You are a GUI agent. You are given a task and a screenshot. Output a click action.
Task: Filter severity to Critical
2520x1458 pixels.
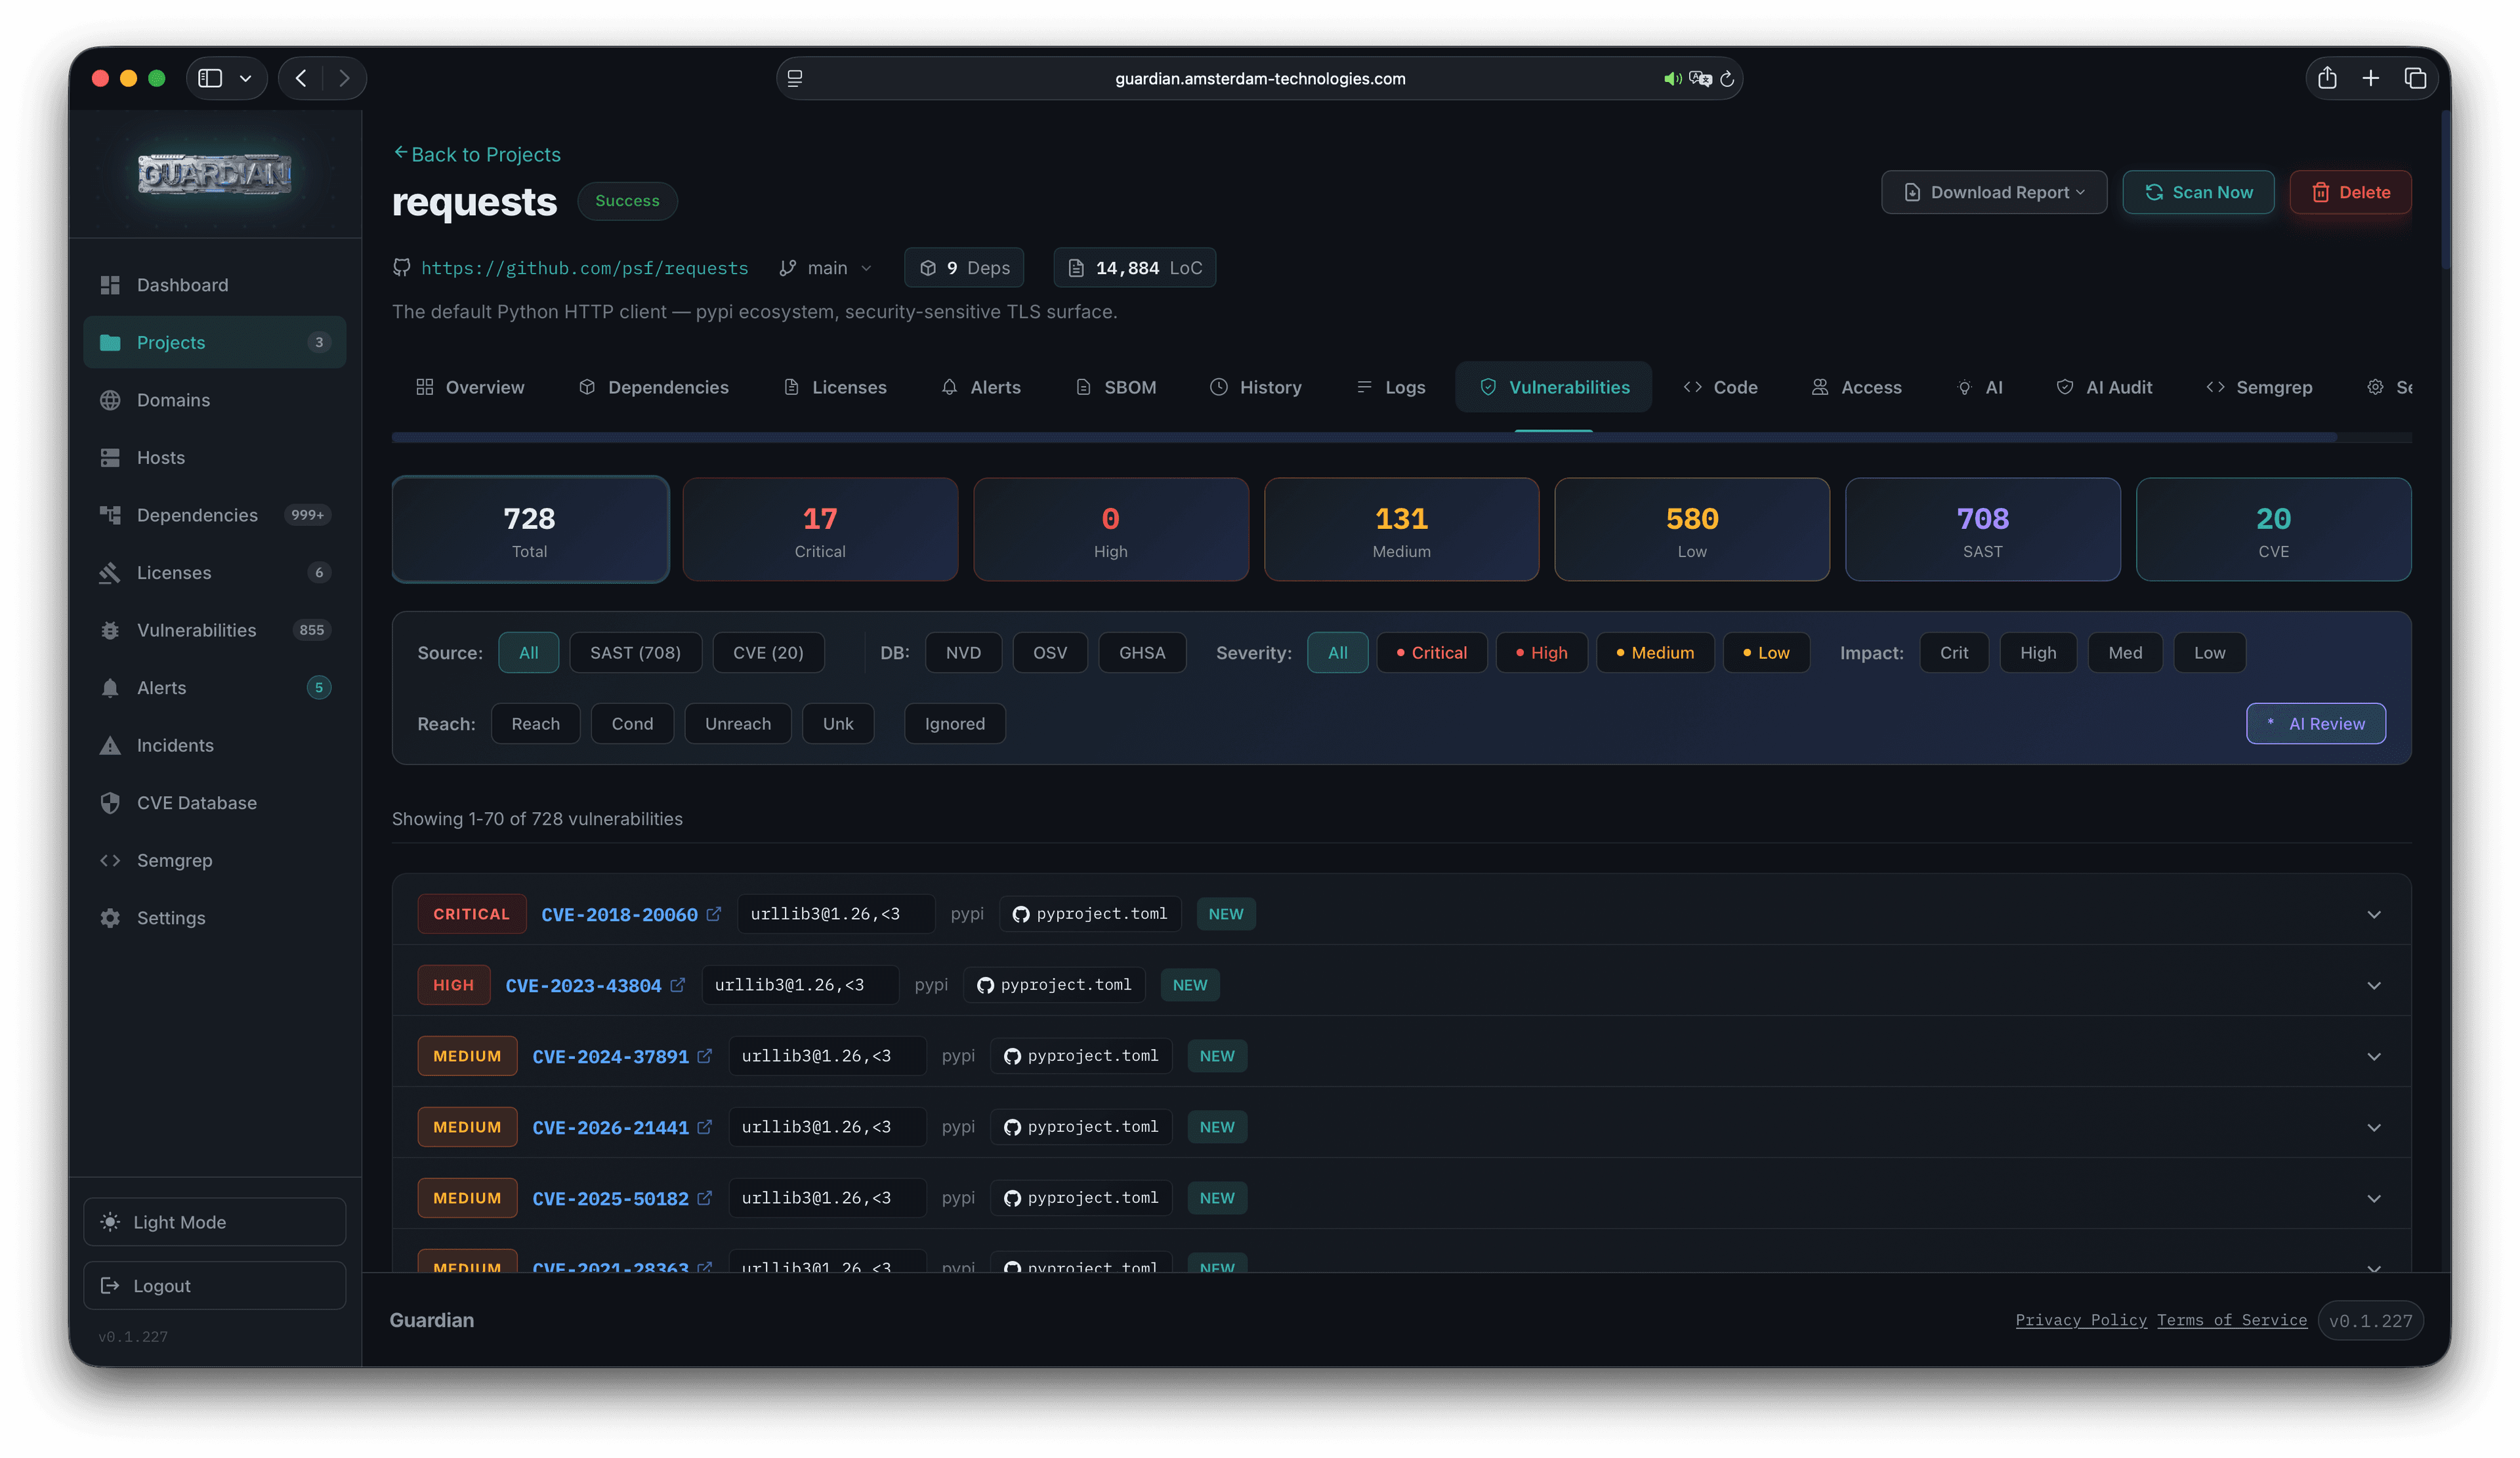(x=1432, y=653)
